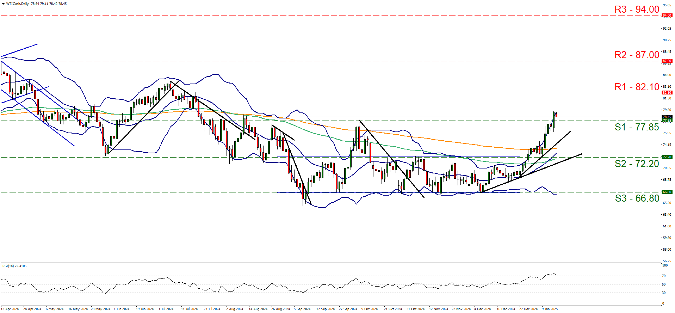Click the 5 Sep 2024 date label
The height and width of the screenshot is (313, 675).
point(302,309)
